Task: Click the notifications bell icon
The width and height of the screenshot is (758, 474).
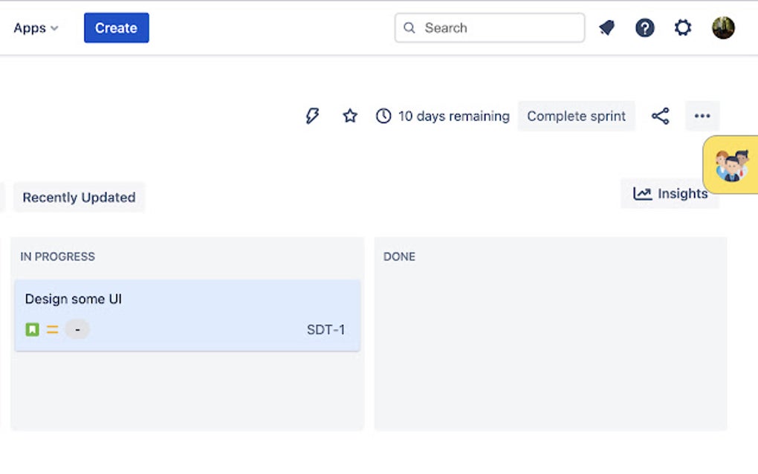Action: point(606,27)
